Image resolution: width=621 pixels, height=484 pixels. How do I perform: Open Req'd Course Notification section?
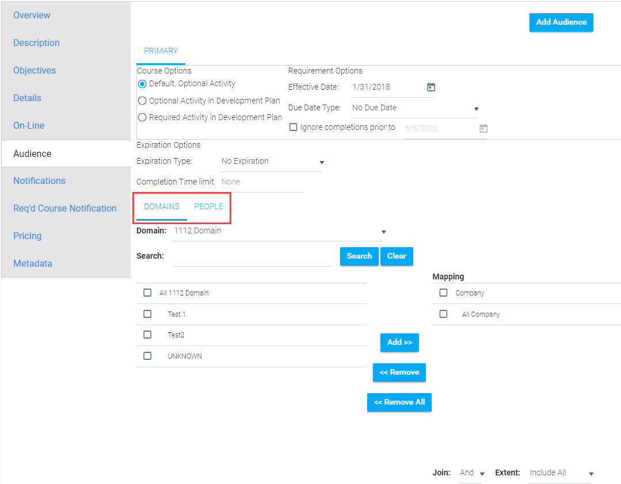point(65,209)
